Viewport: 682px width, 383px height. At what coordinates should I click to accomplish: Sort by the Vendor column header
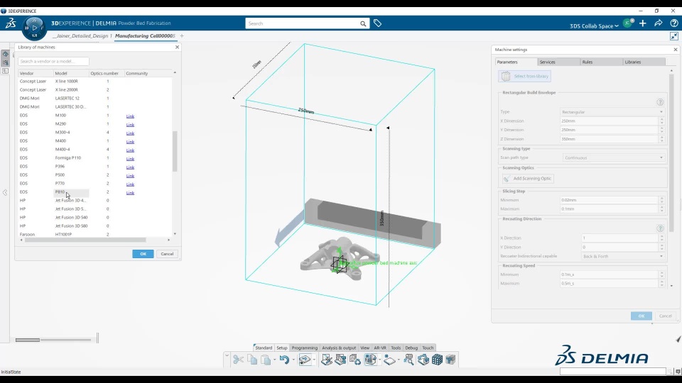pos(36,73)
